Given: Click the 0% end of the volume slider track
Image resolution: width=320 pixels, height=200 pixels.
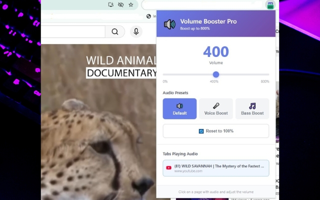Looking at the screenshot, I should [164, 74].
